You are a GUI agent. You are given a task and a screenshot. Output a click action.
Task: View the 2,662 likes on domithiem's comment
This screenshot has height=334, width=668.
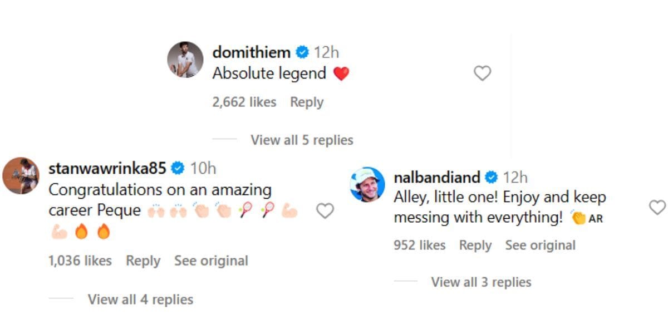(244, 102)
